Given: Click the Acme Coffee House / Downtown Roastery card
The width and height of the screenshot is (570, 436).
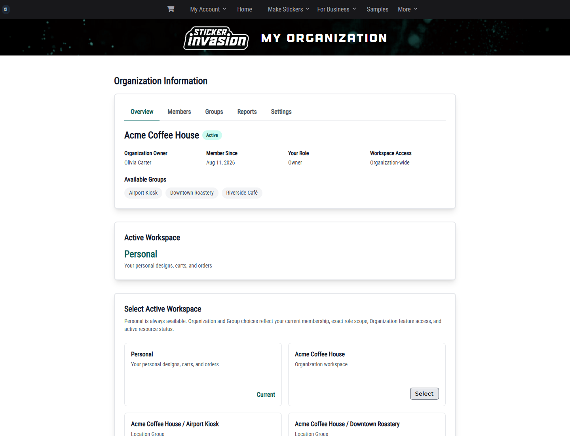Looking at the screenshot, I should (367, 425).
